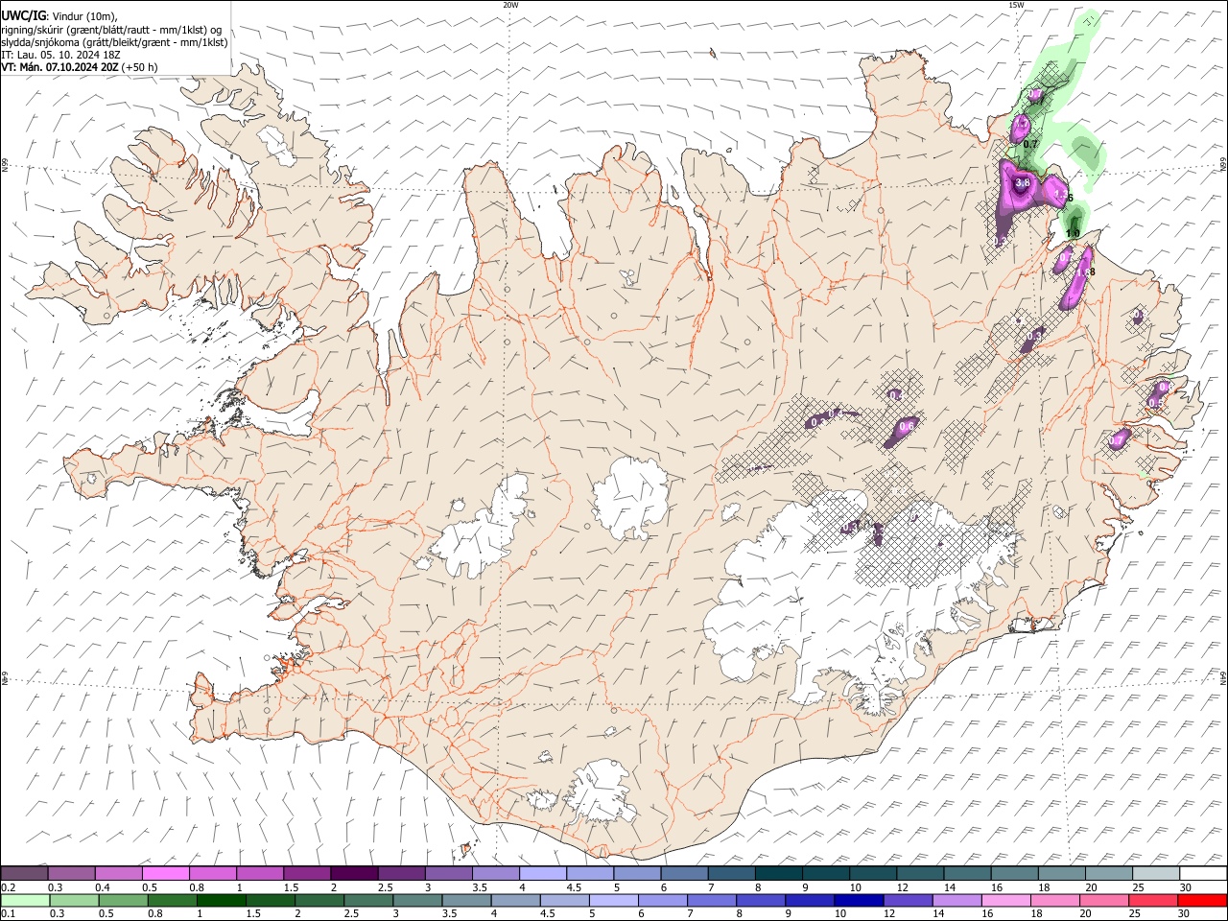Click palest green lower swatch starting at 0.1

click(25, 900)
